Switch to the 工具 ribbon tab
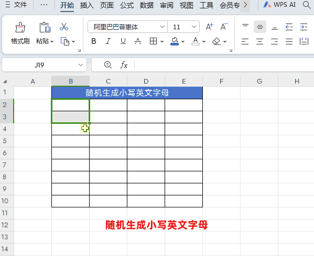314x256 pixels. pyautogui.click(x=207, y=5)
